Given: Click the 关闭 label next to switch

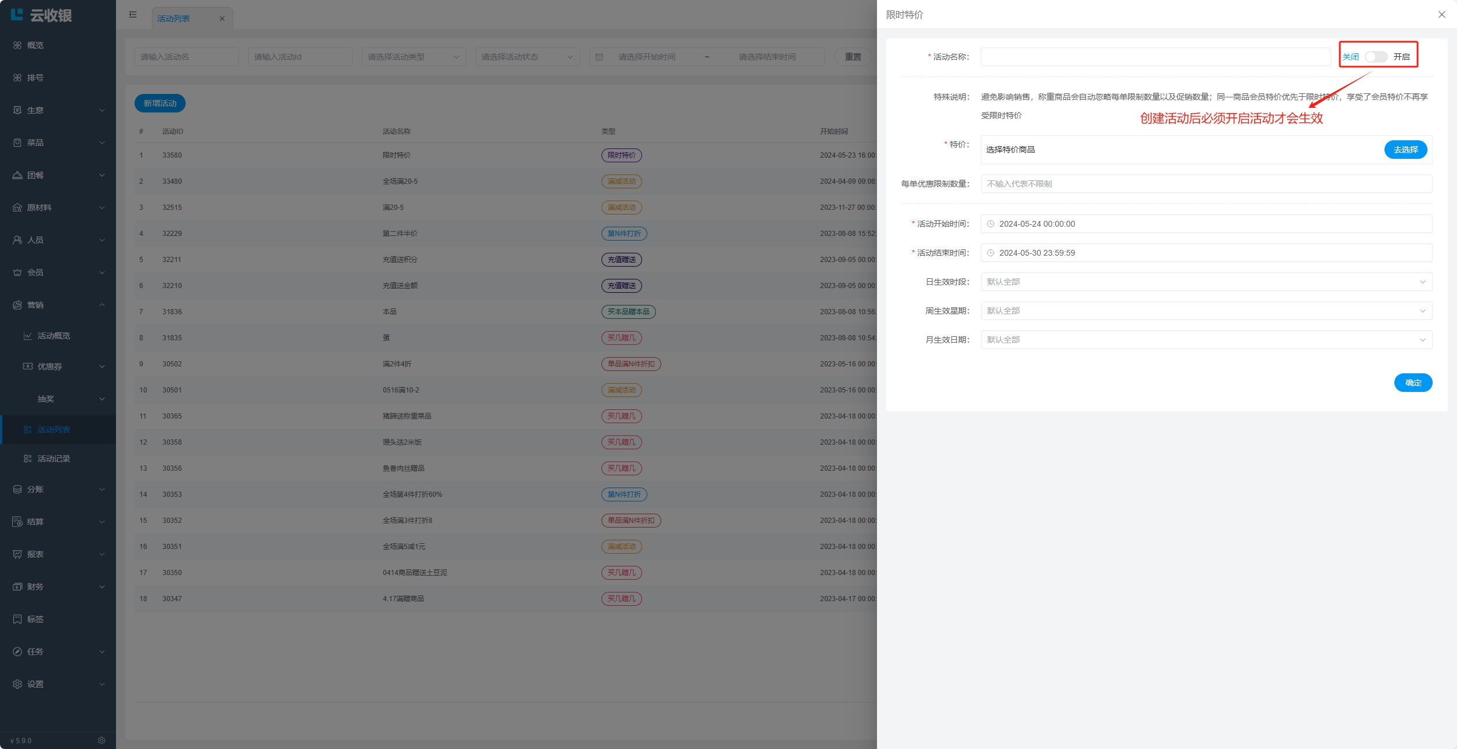Looking at the screenshot, I should click(1350, 57).
